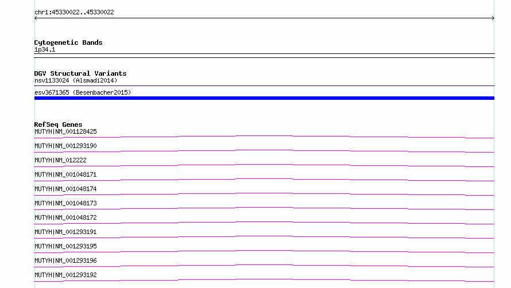Select transcript MUTYH|NM_001293196
This screenshot has width=511, height=288.
pyautogui.click(x=65, y=260)
